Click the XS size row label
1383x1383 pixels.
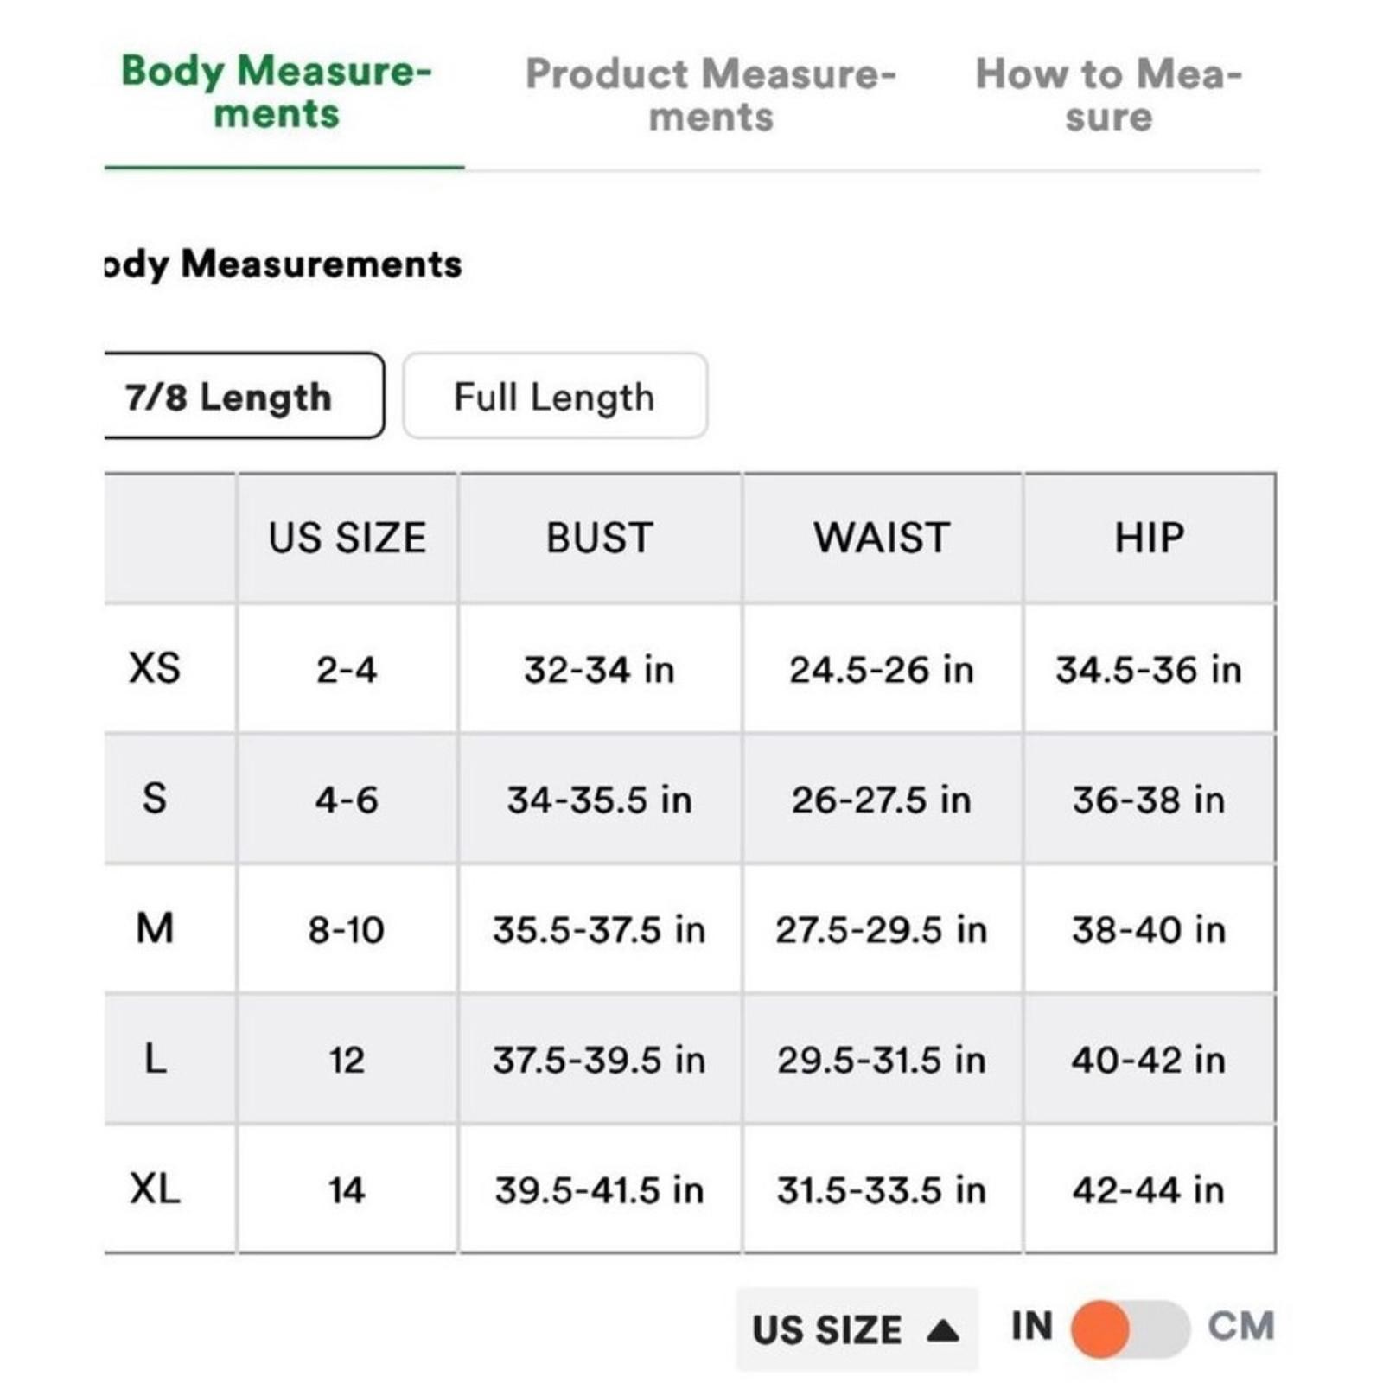pyautogui.click(x=156, y=668)
